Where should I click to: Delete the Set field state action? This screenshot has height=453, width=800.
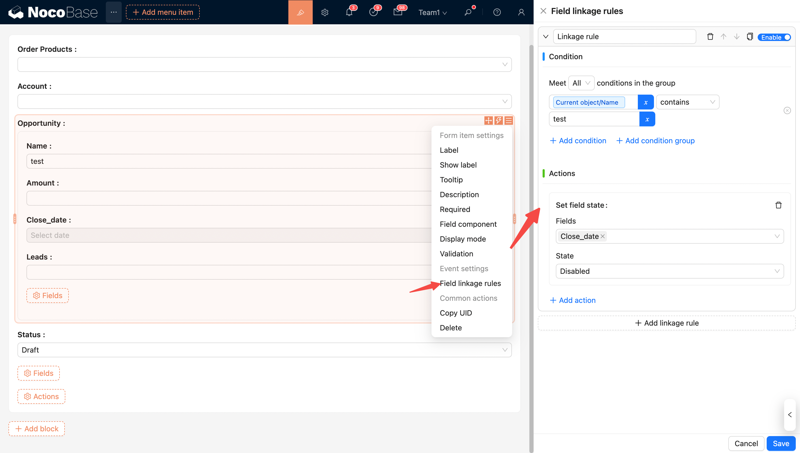778,205
